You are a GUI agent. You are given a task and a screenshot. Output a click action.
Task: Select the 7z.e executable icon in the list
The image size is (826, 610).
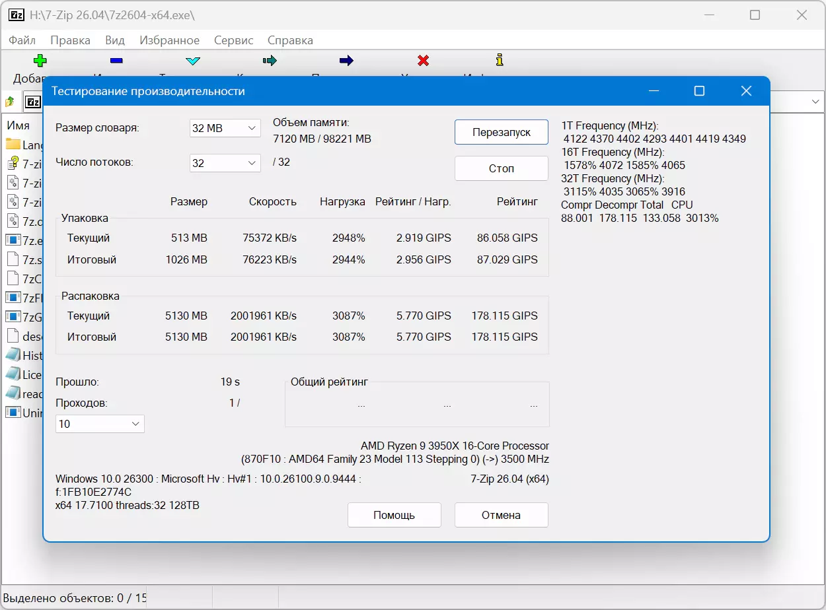pyautogui.click(x=13, y=240)
